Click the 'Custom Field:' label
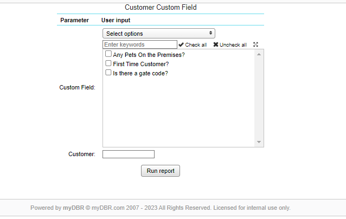Viewport: 346px width, 219px height. point(77,88)
